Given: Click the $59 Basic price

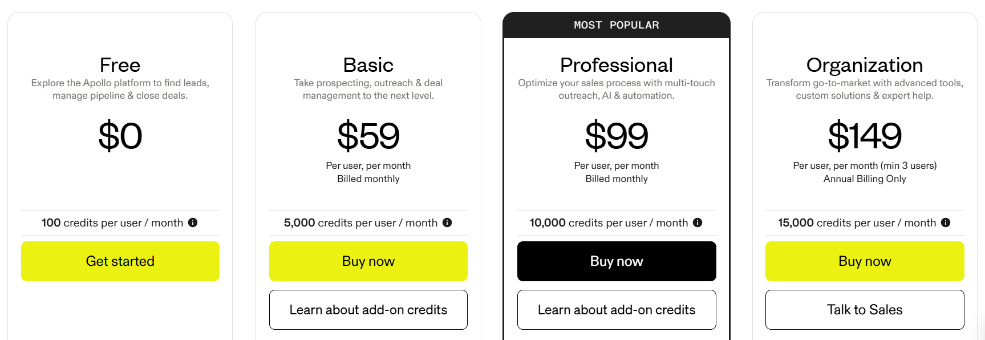Looking at the screenshot, I should click(x=368, y=136).
